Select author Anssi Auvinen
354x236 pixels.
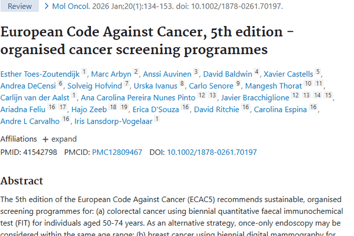point(167,74)
